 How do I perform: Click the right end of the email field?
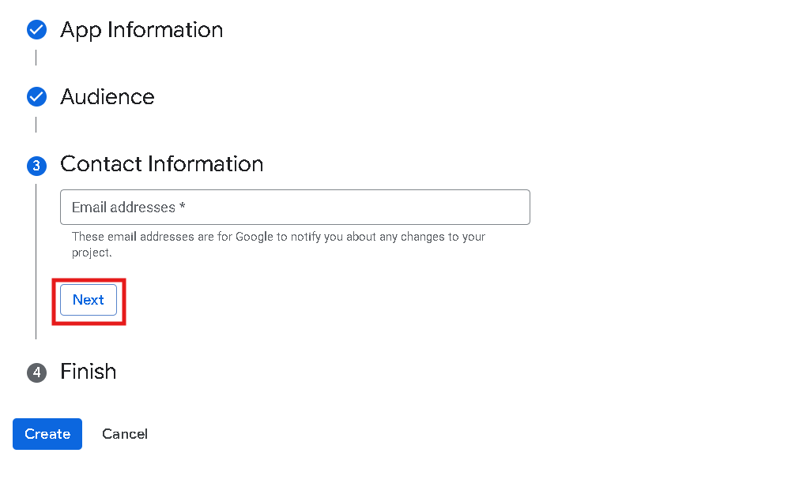coord(518,208)
